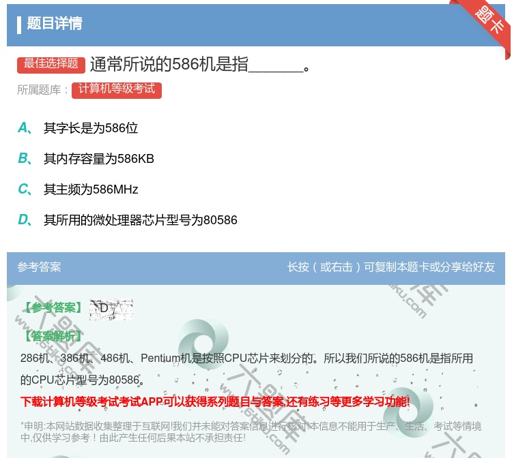Viewport: 512px width, 458px height.
Task: Click the 所属题库 label
Action: click(42, 90)
